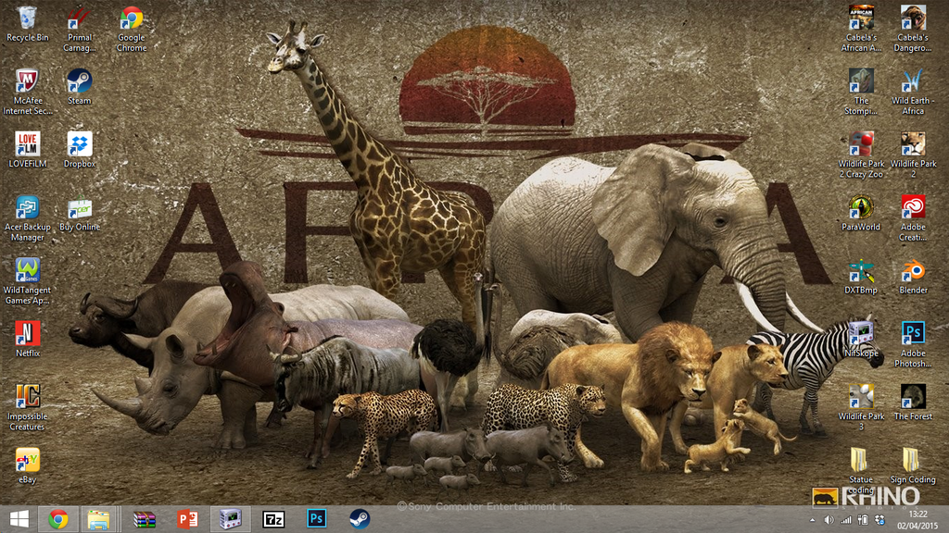Screen dimensions: 949x533
Task: Click the McAfee Internet Security icon
Action: pyautogui.click(x=27, y=81)
